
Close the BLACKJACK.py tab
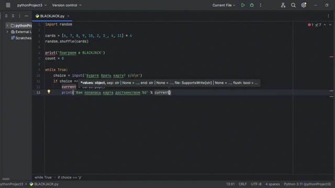pyautogui.click(x=68, y=16)
